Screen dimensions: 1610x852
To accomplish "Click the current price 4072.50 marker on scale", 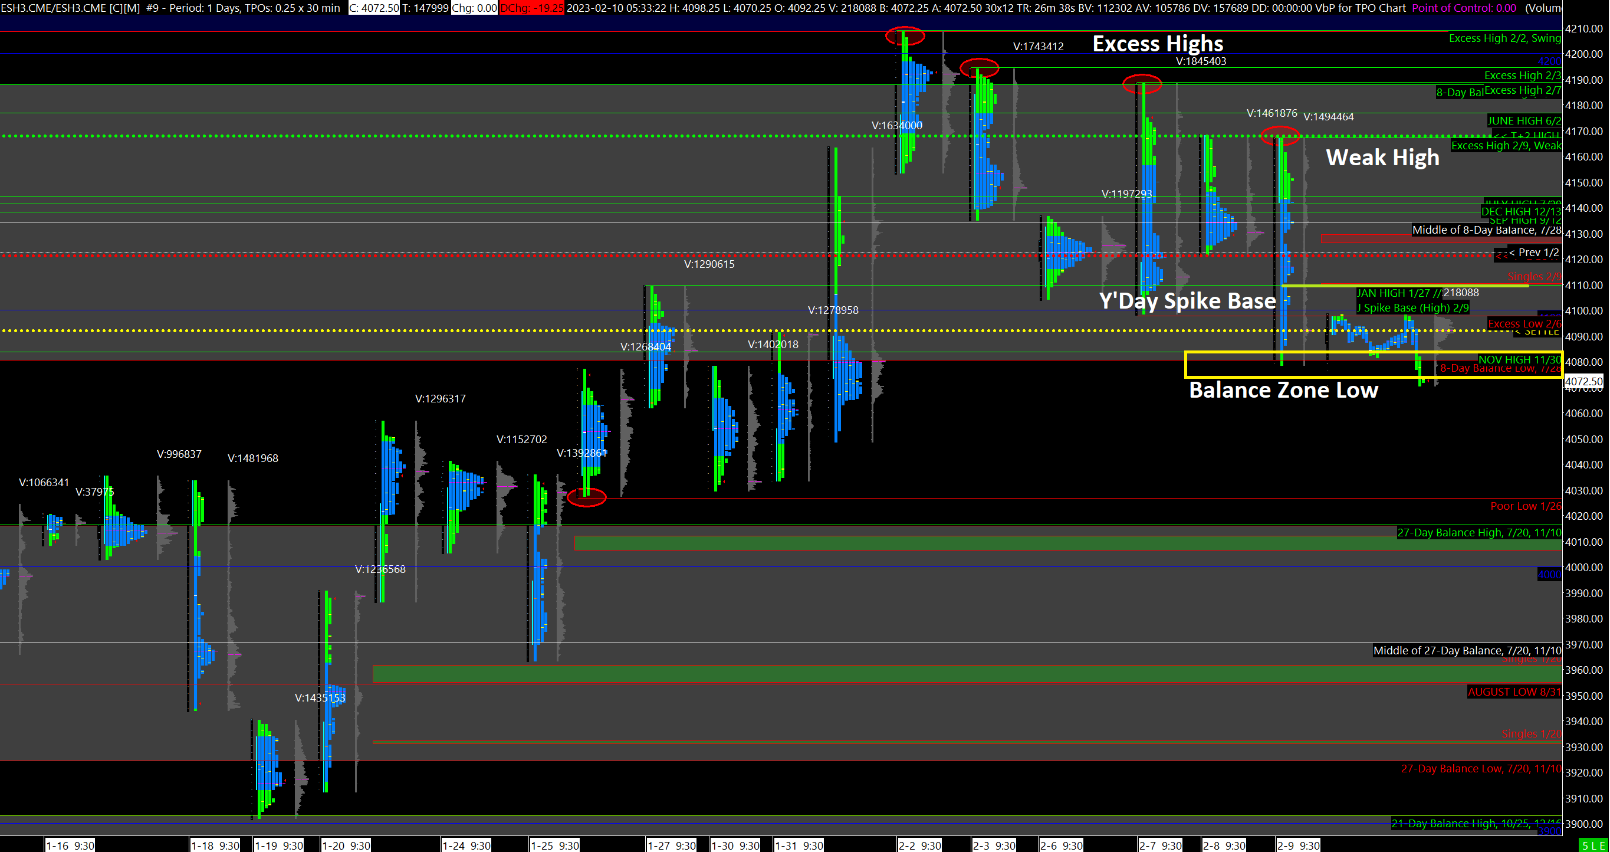I will tap(1585, 381).
